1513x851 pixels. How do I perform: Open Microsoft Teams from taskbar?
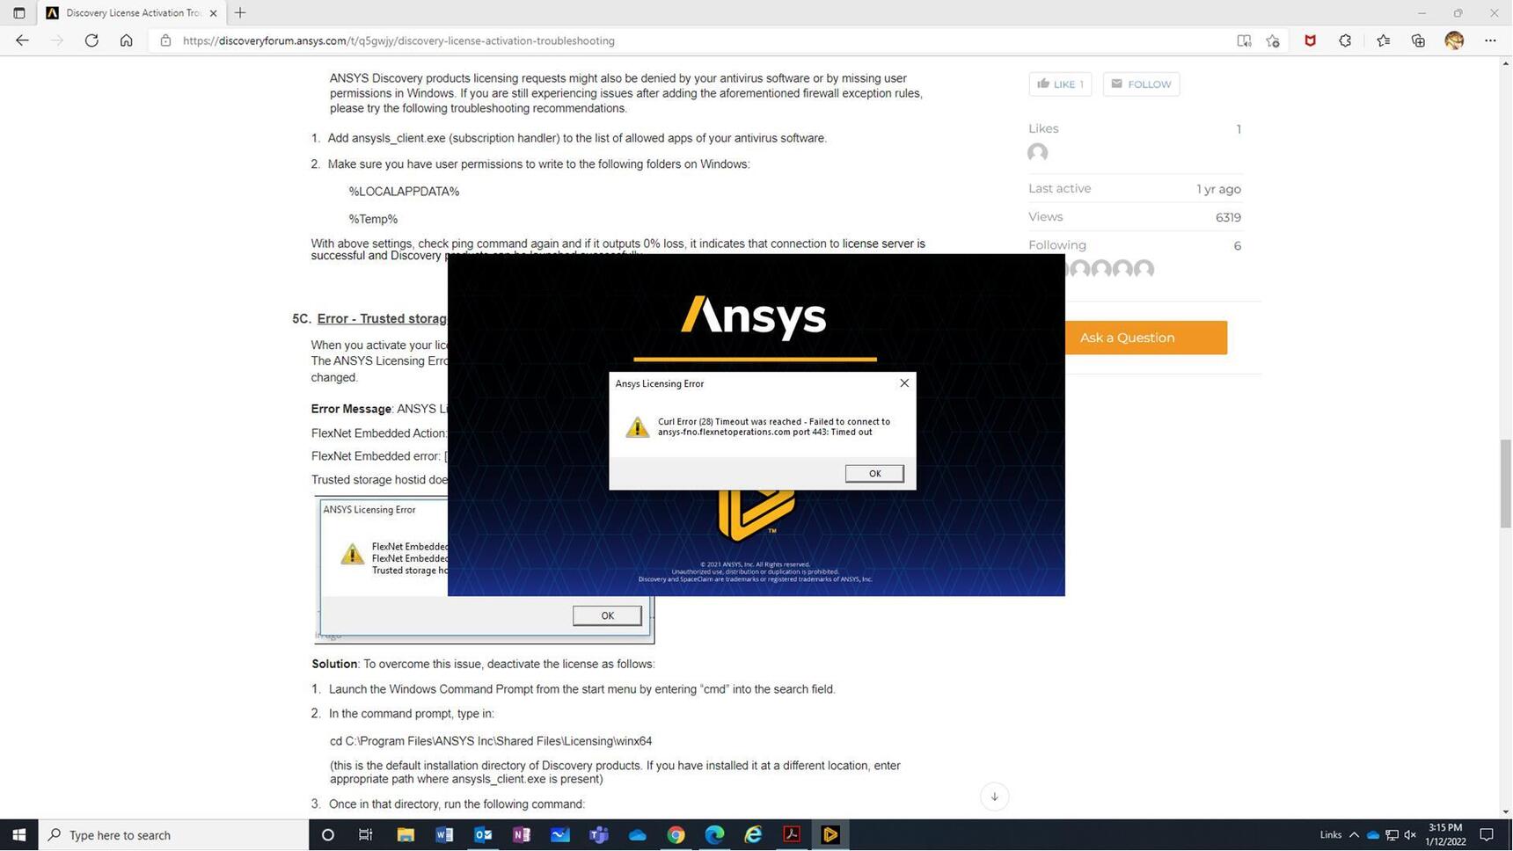[x=599, y=835]
